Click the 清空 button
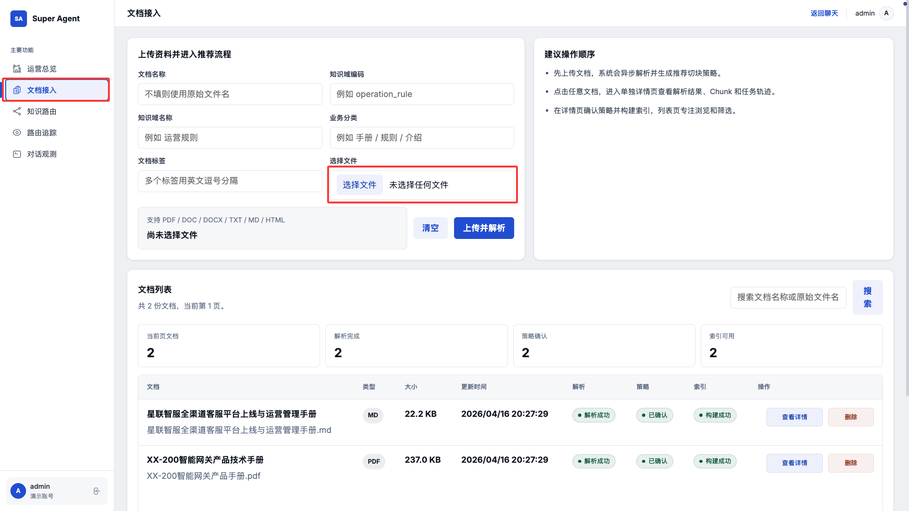Screen dimensions: 909x511 pyautogui.click(x=430, y=228)
